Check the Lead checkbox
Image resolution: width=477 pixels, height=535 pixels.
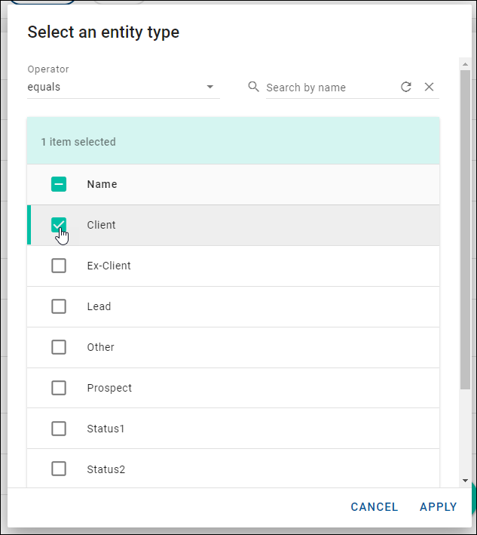point(59,306)
